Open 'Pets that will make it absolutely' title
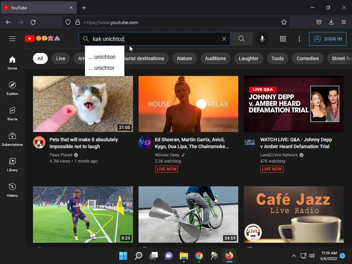Image resolution: width=352 pixels, height=264 pixels. (84, 143)
